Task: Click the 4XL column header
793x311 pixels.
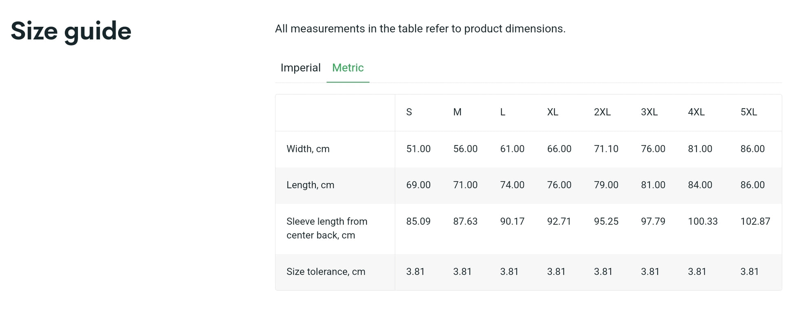Action: pyautogui.click(x=696, y=112)
